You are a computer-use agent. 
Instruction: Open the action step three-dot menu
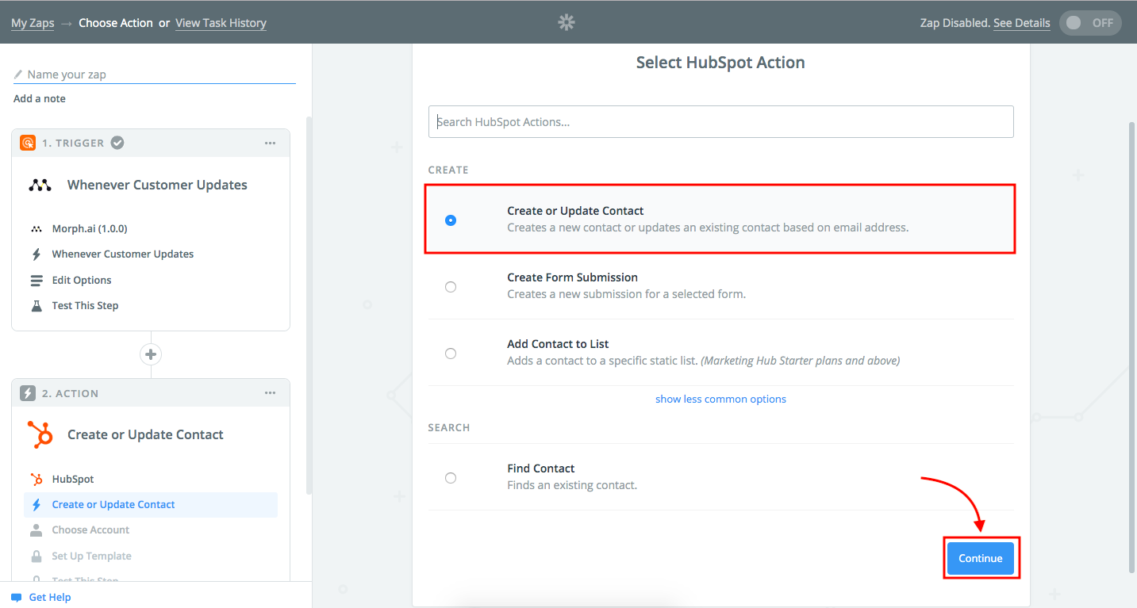click(271, 393)
